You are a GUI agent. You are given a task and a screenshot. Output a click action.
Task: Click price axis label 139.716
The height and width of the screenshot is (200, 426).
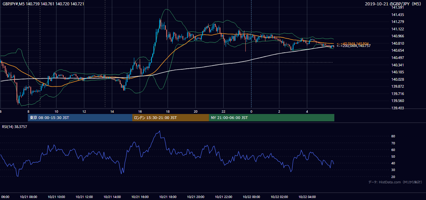398,94
